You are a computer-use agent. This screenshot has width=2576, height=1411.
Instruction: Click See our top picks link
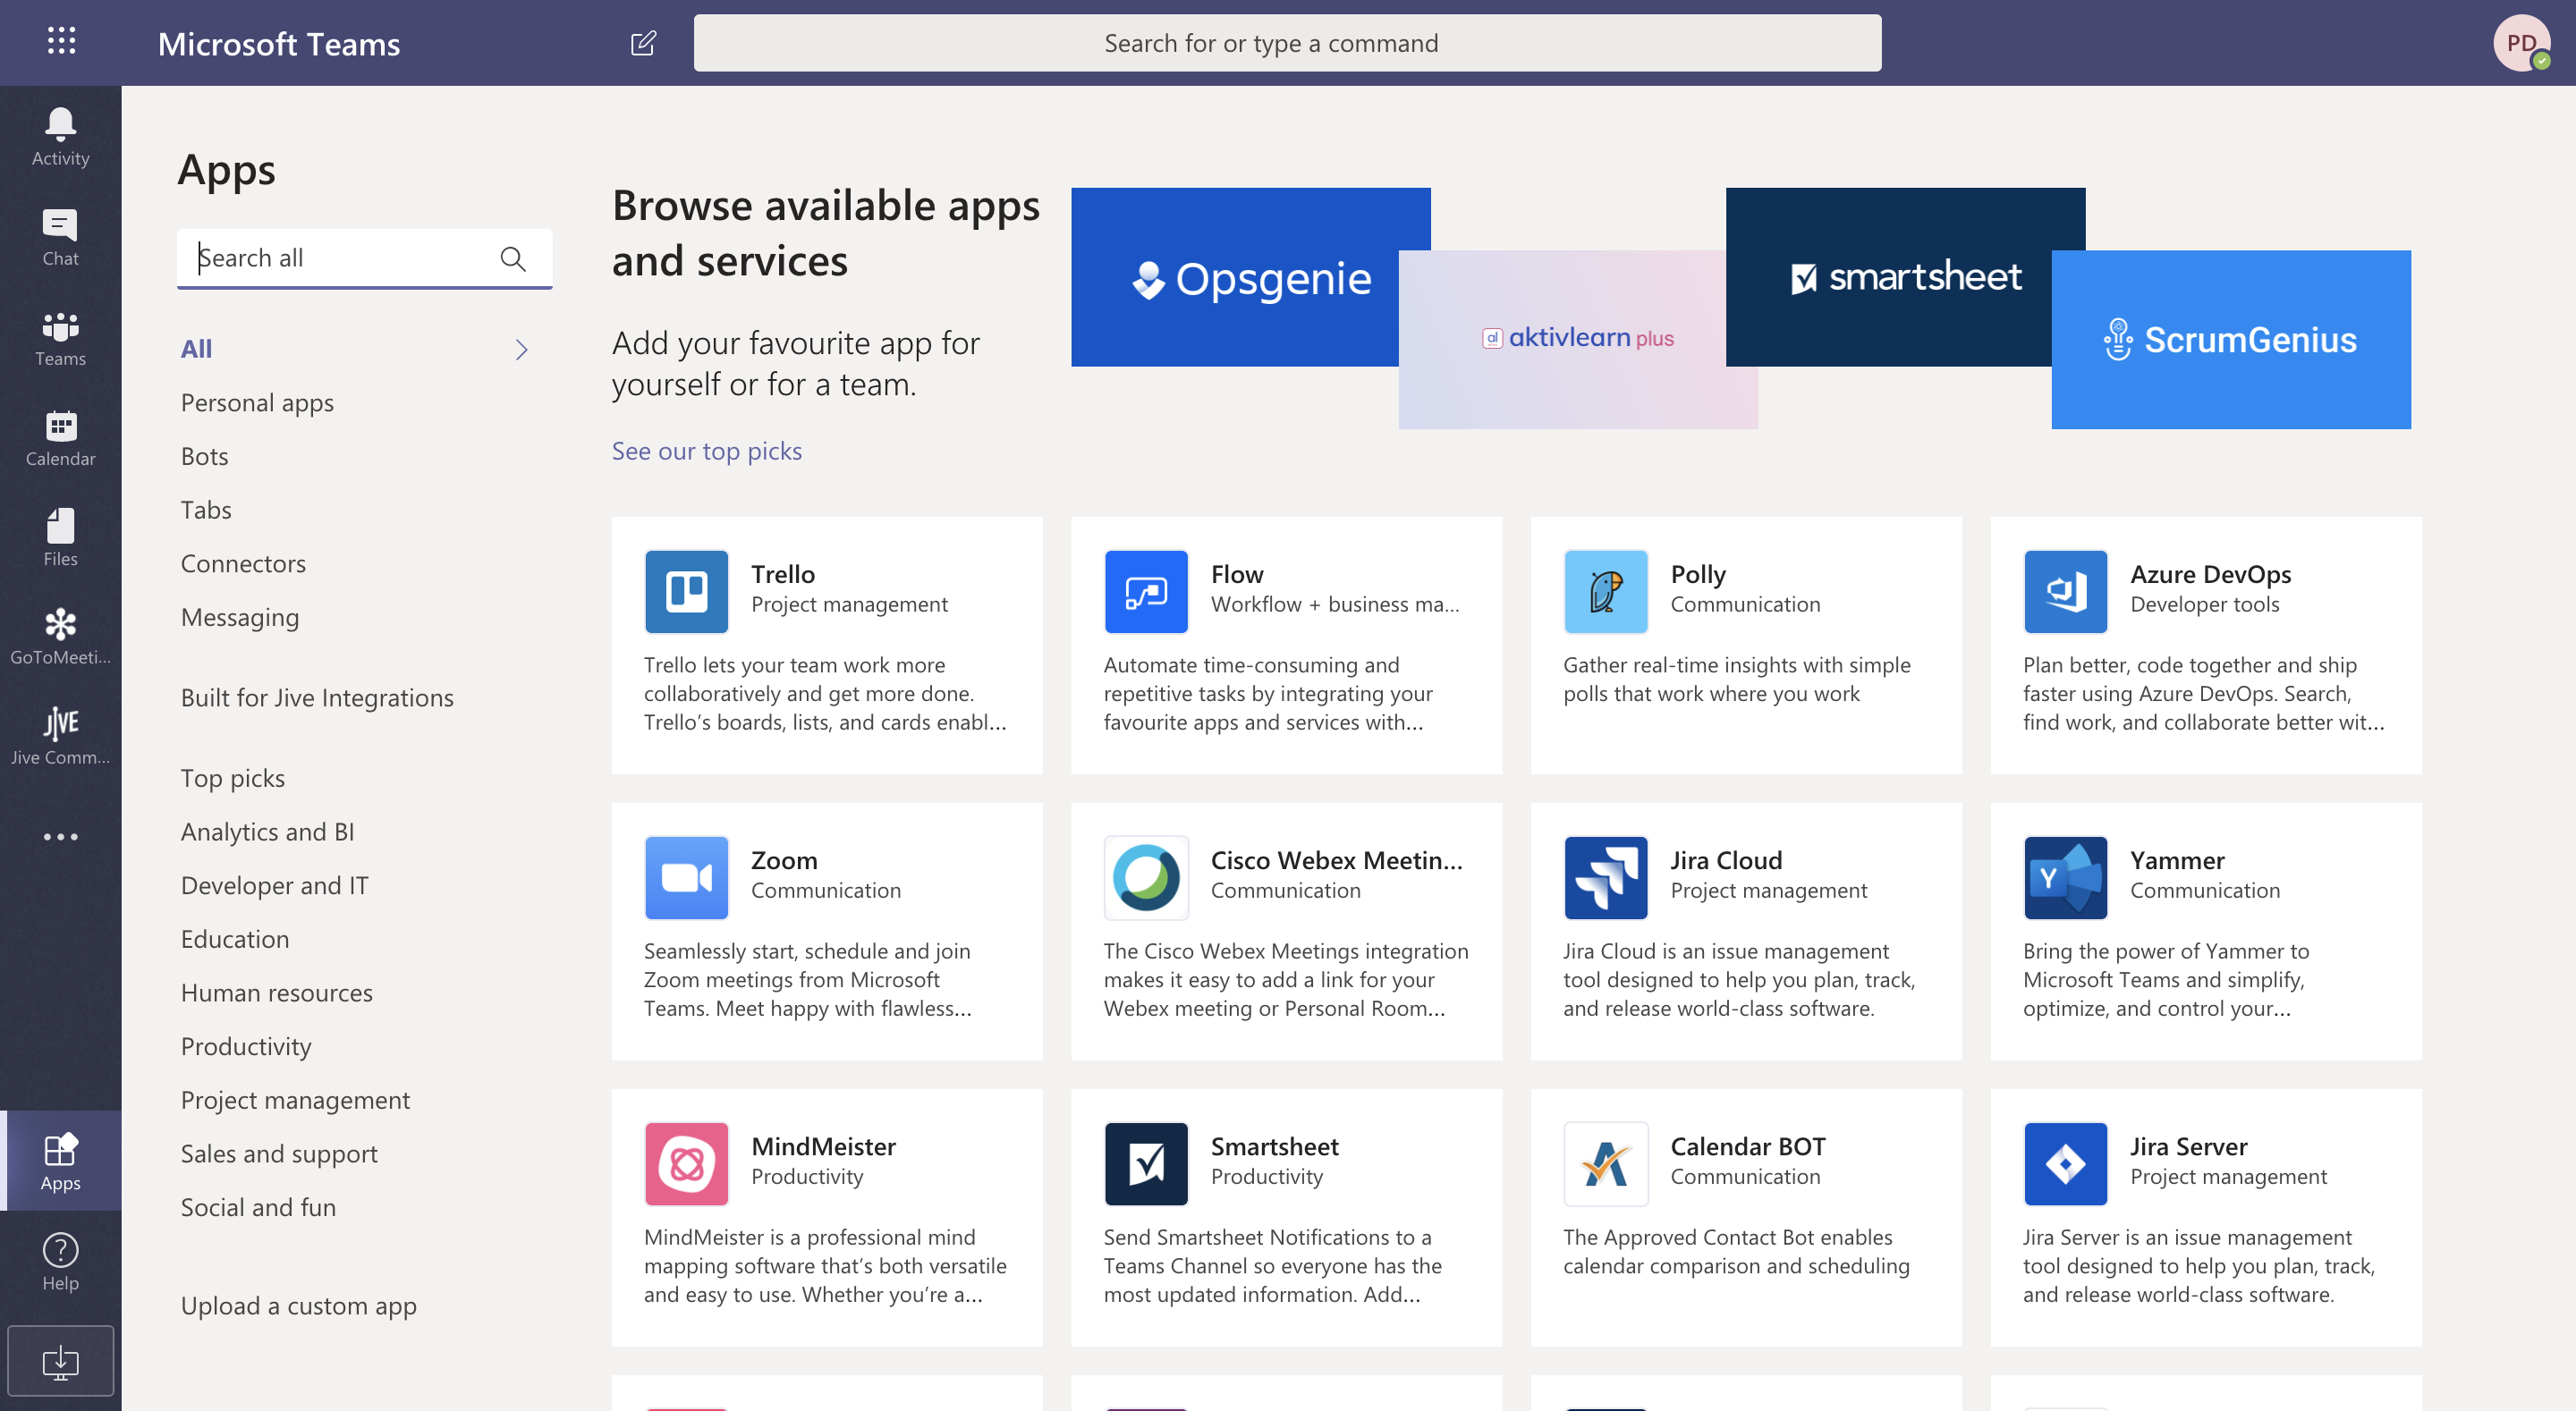tap(706, 448)
